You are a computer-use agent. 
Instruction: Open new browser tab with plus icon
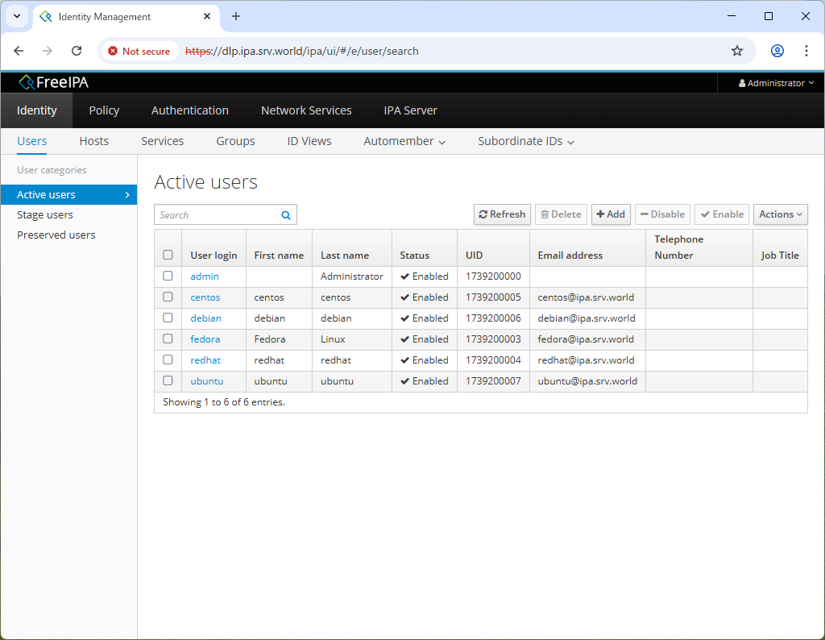point(236,16)
